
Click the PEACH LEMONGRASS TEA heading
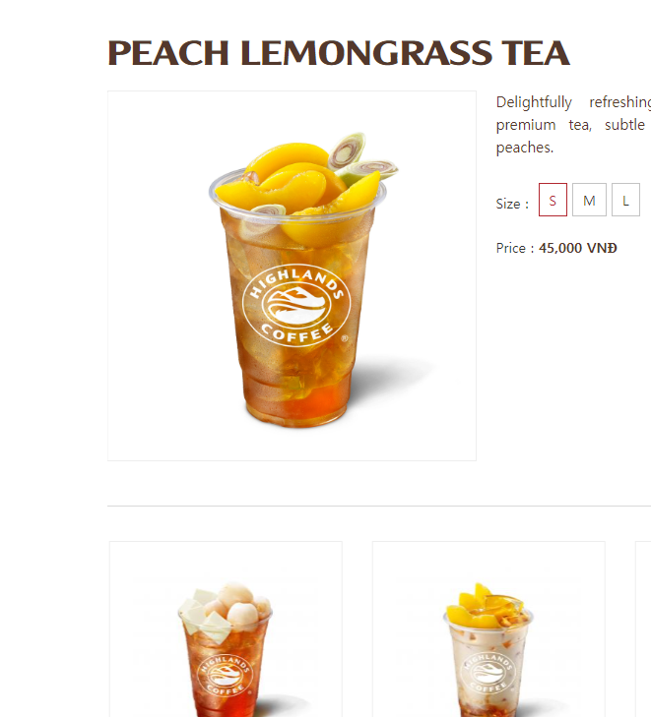pyautogui.click(x=339, y=53)
